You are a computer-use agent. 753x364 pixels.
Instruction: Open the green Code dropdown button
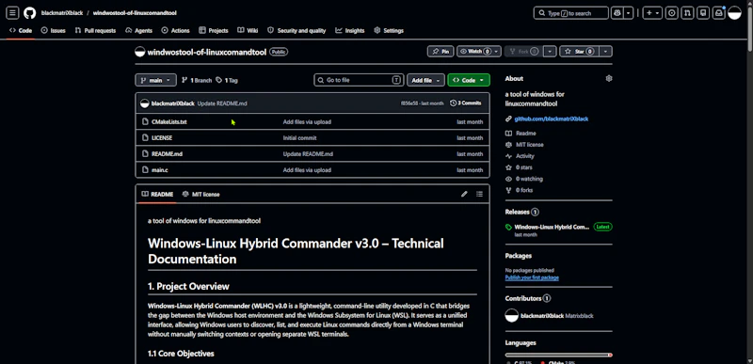pyautogui.click(x=468, y=80)
